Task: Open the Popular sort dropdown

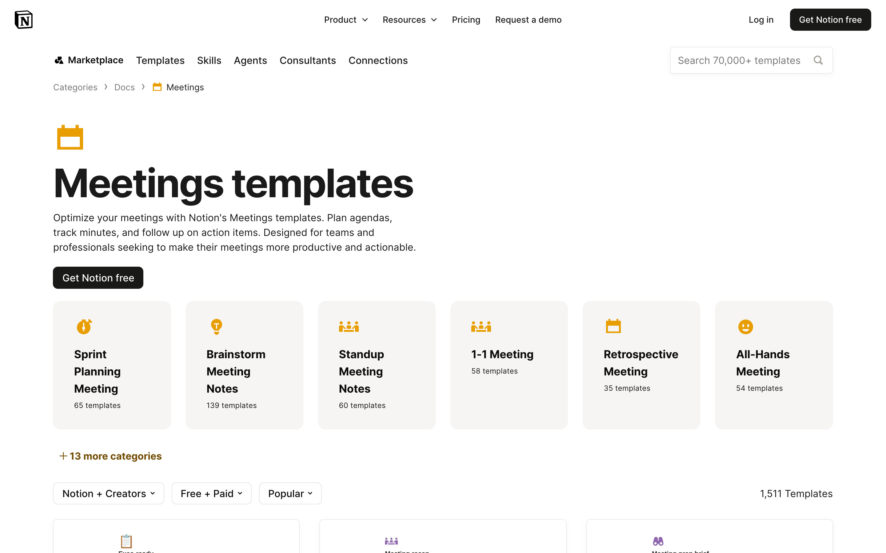Action: 290,493
